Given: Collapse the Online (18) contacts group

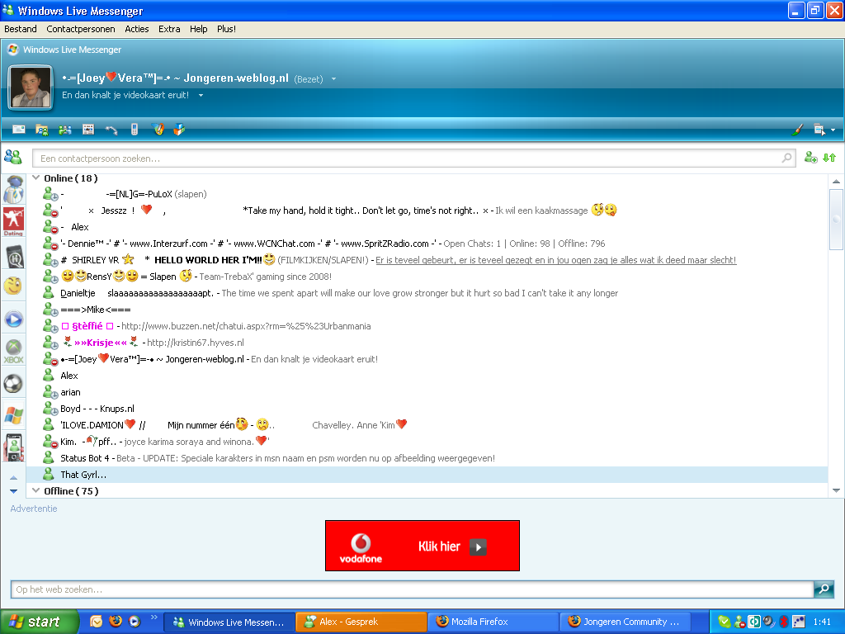Looking at the screenshot, I should (x=35, y=177).
